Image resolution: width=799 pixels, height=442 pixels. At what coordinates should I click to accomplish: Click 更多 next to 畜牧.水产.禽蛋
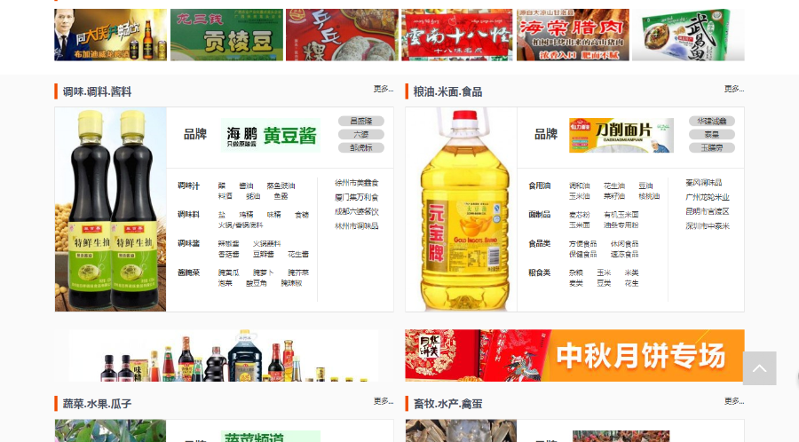pos(734,401)
